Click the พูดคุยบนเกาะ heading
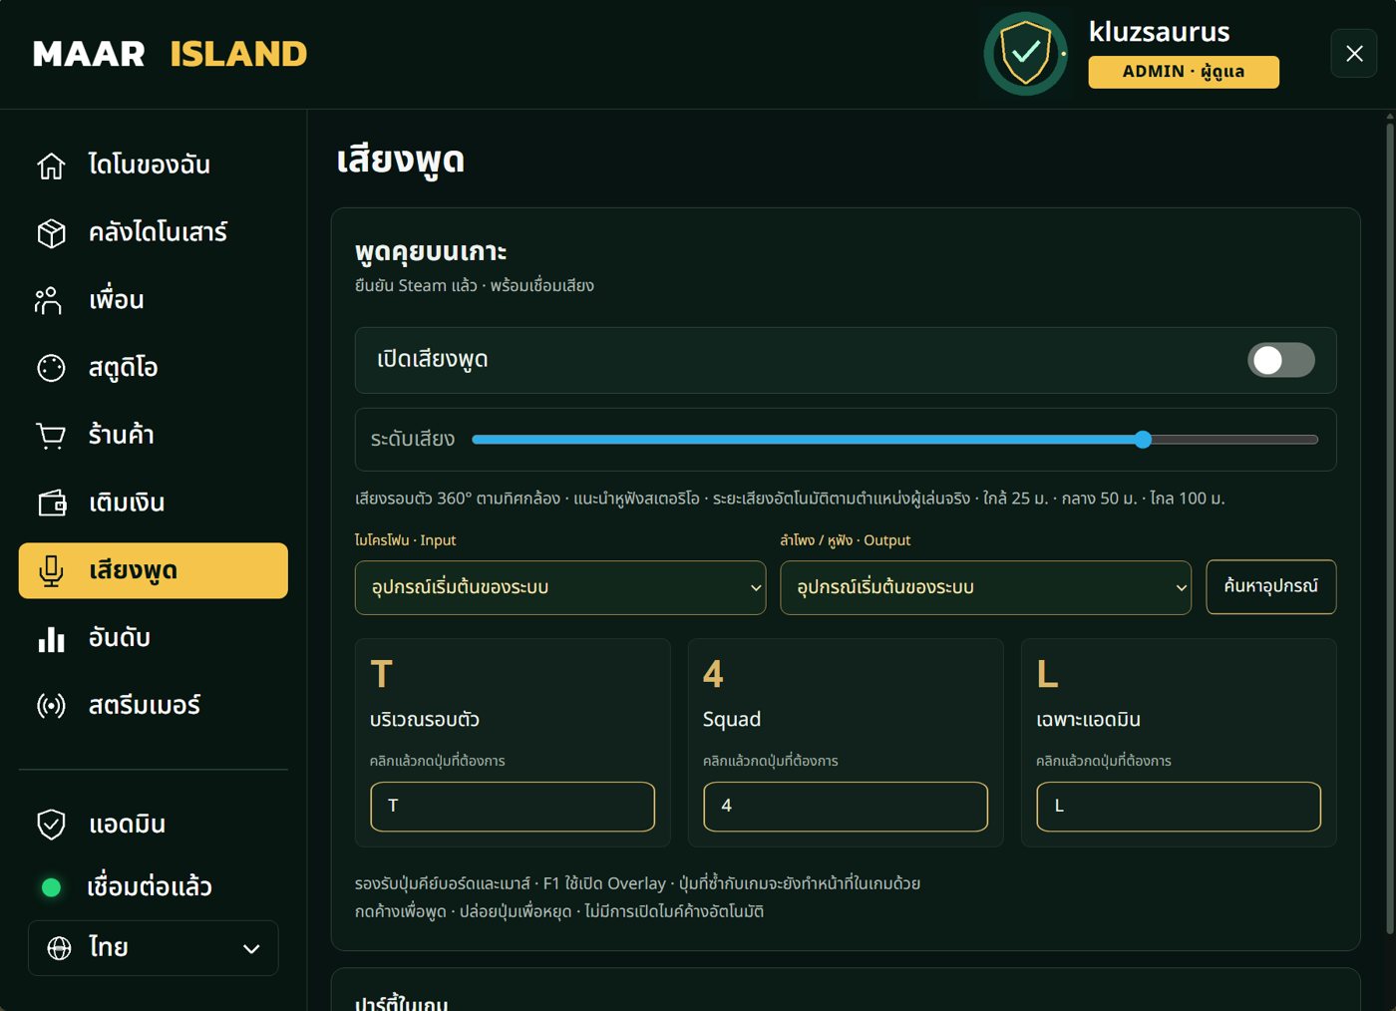Image resolution: width=1396 pixels, height=1011 pixels. [431, 252]
